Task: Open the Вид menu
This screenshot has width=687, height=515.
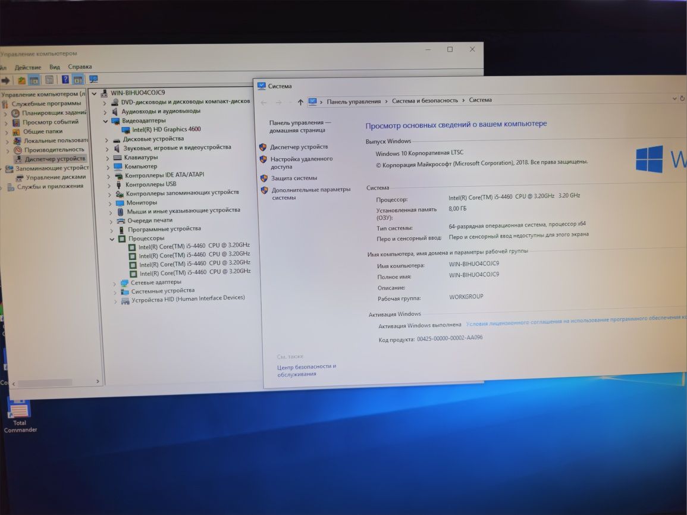Action: point(55,67)
